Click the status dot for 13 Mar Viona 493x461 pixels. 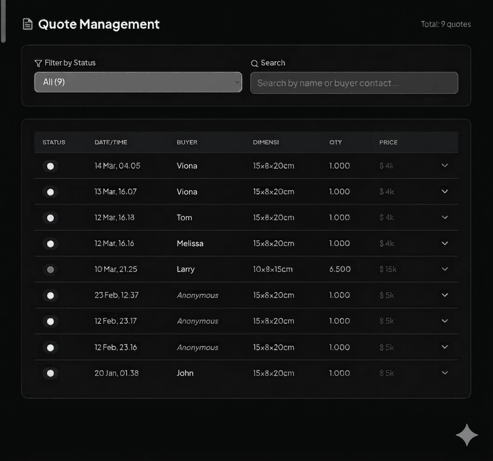coord(50,192)
